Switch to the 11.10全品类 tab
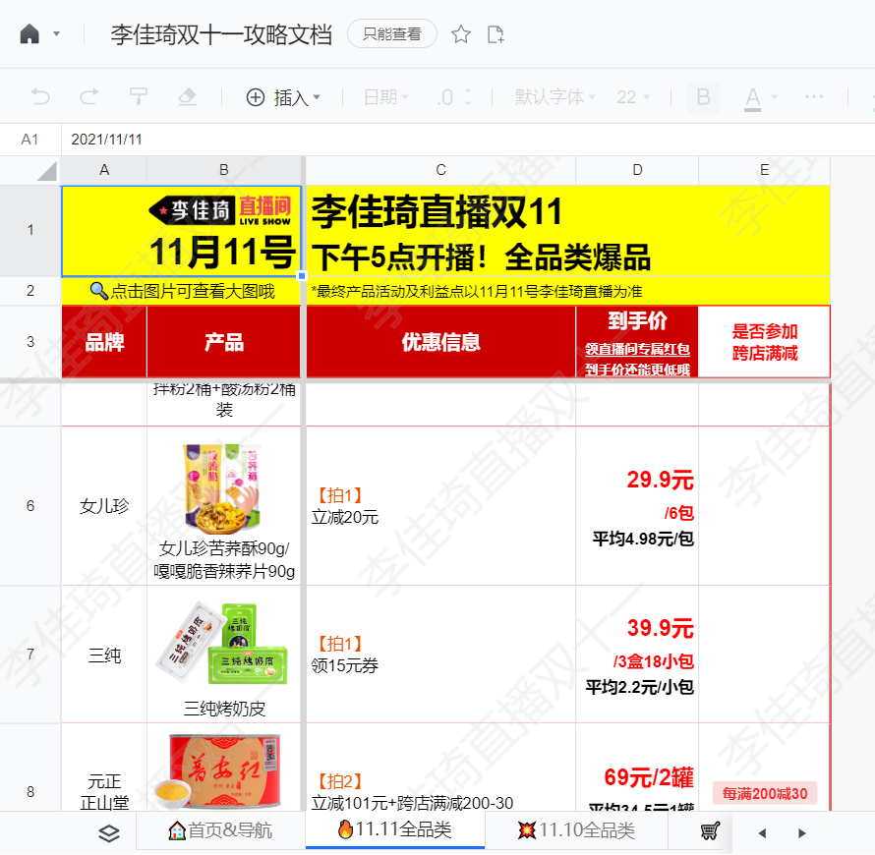This screenshot has width=875, height=855. click(x=576, y=830)
